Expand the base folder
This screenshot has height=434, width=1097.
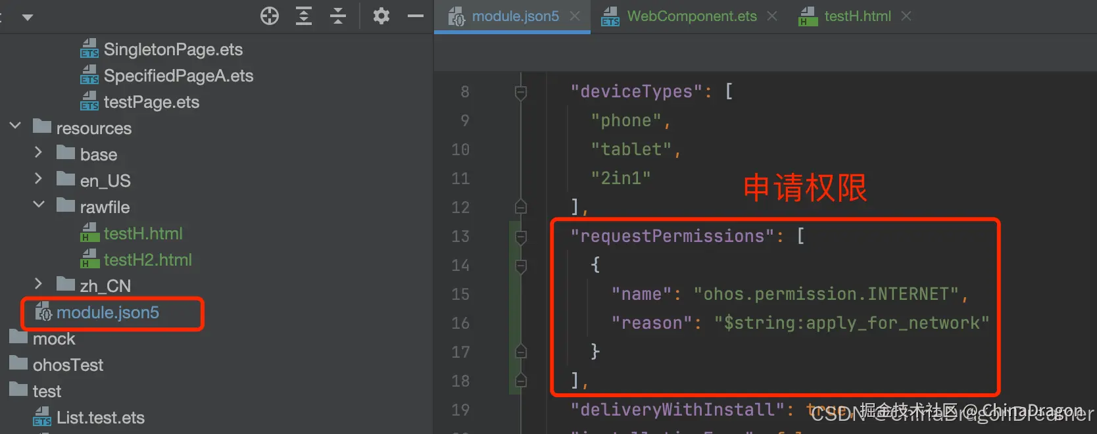tap(38, 152)
